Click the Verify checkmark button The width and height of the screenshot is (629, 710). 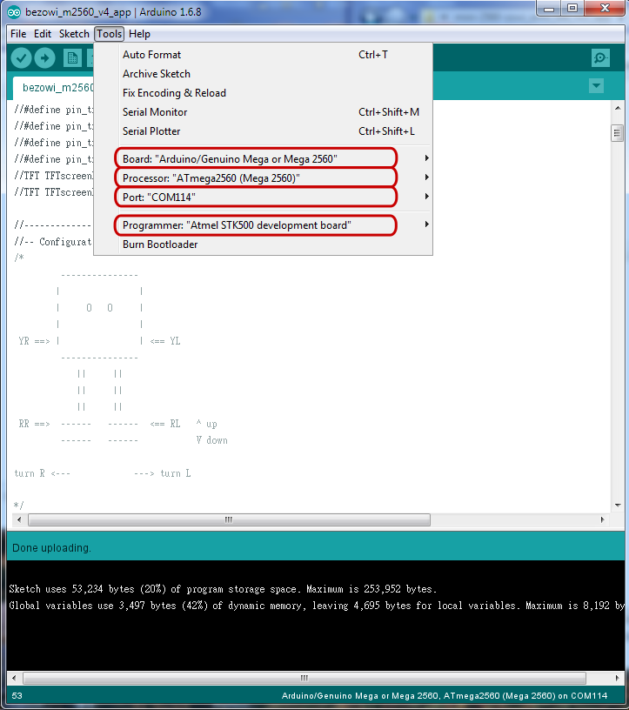click(x=21, y=58)
